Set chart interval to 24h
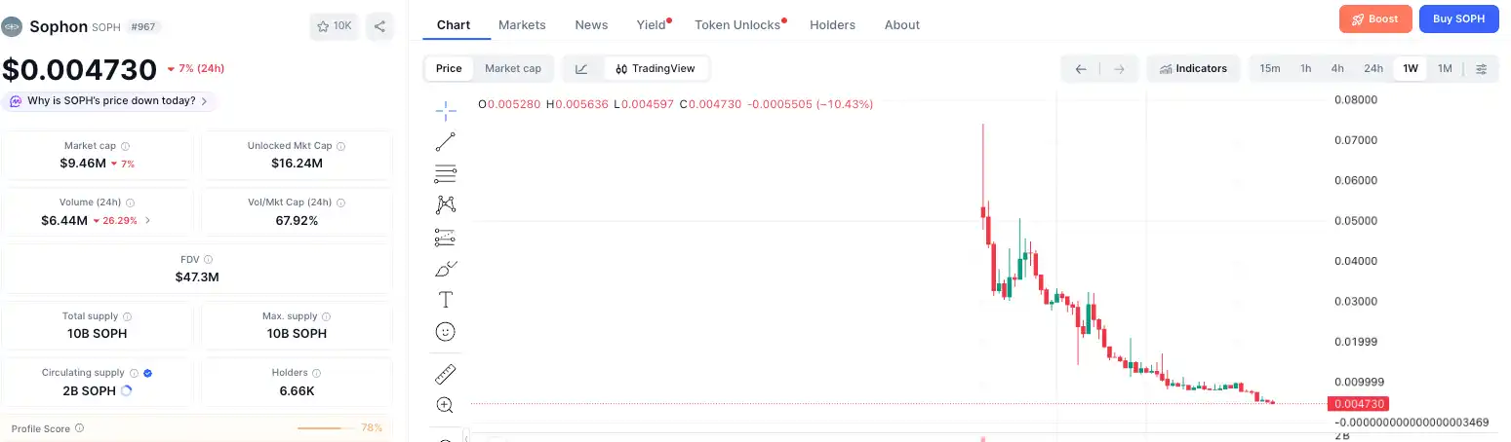This screenshot has height=442, width=1511. click(1373, 68)
